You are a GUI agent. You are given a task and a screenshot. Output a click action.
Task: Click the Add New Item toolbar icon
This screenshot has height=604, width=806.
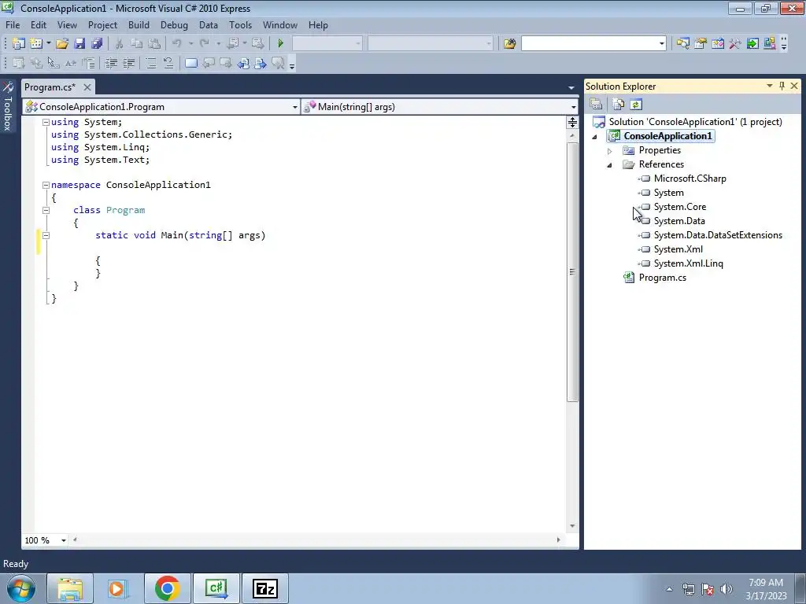(36, 44)
